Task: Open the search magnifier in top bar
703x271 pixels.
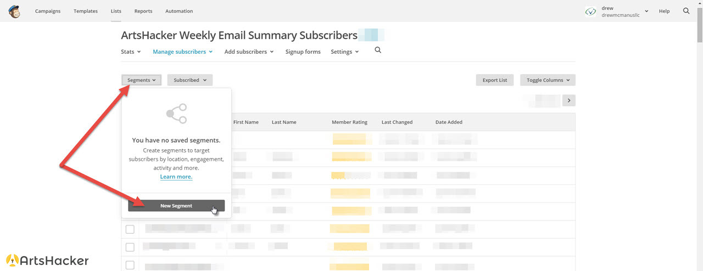Action: pos(686,11)
